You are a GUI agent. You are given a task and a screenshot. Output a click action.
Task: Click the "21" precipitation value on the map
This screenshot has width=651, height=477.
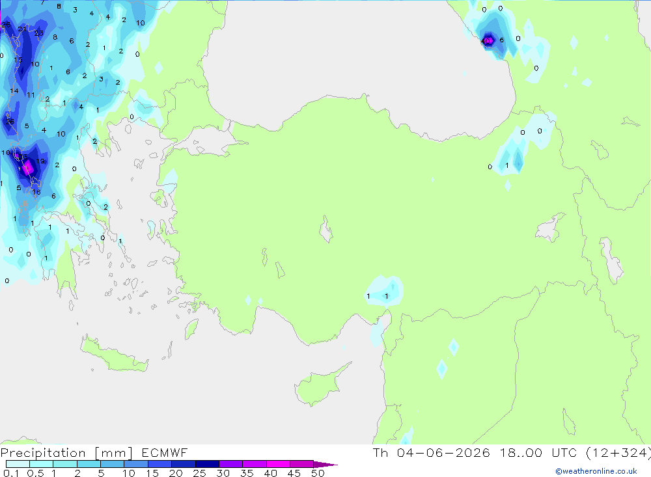pos(22,29)
